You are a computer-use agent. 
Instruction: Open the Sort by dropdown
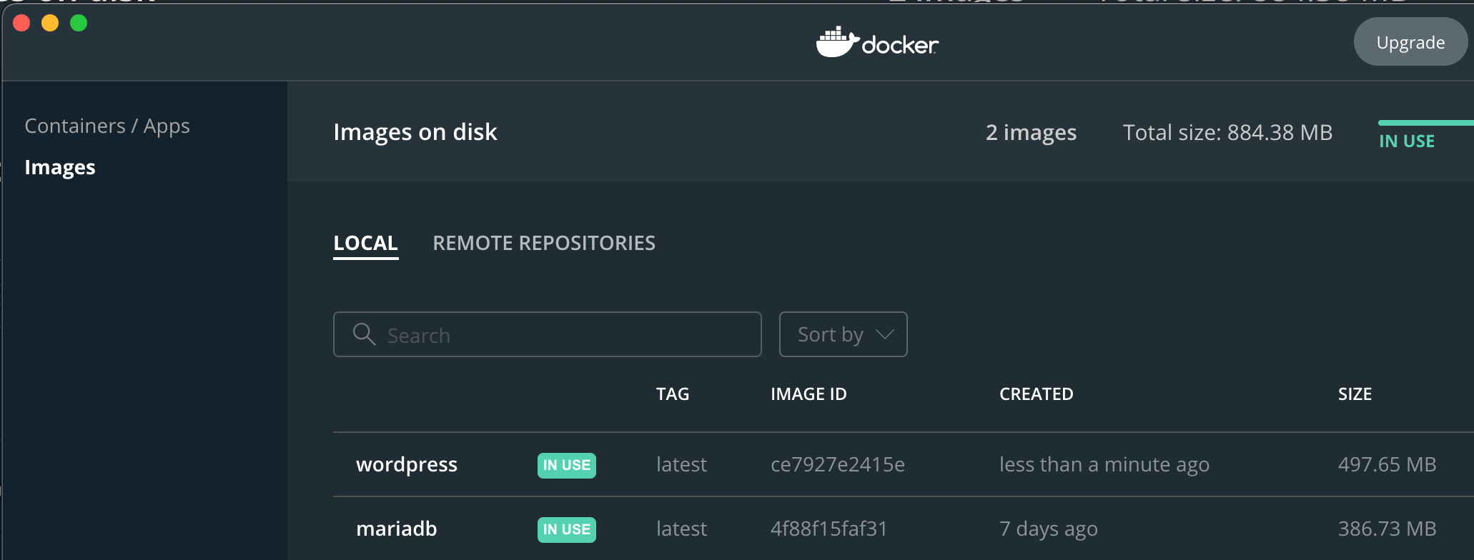[843, 334]
